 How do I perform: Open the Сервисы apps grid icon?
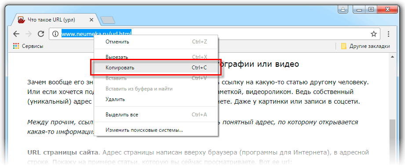[x=16, y=46]
